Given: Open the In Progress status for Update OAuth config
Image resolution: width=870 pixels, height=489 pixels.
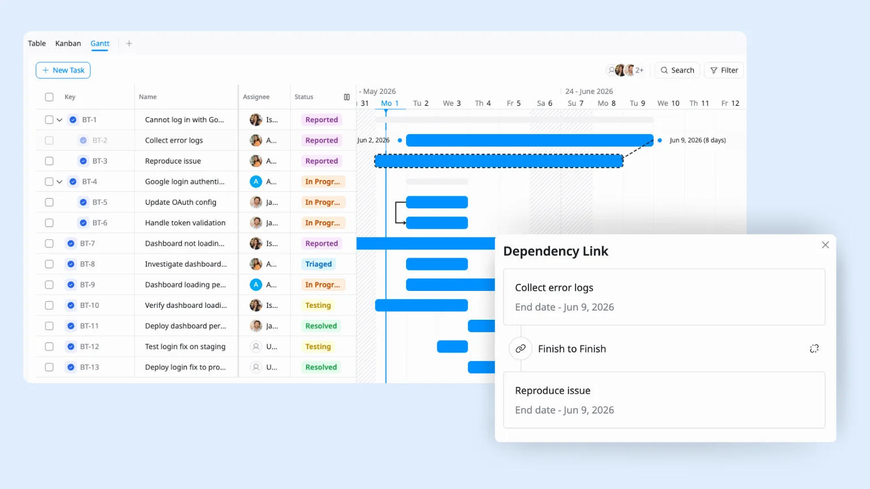Looking at the screenshot, I should pos(323,202).
